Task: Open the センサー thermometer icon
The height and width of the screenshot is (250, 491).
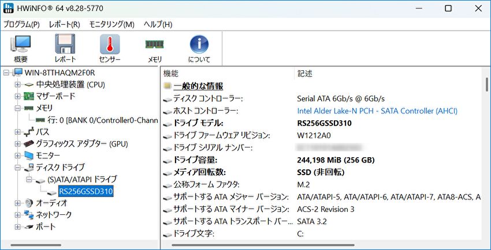Action: pyautogui.click(x=110, y=44)
